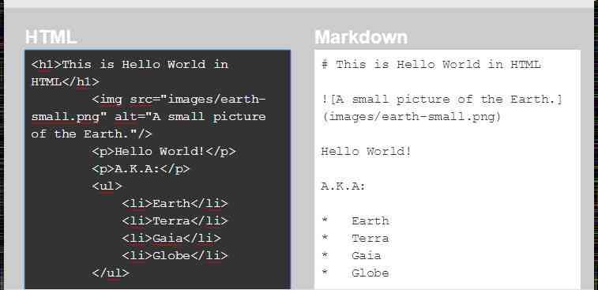Click Hello World! text in Markdown pane

[x=366, y=152]
